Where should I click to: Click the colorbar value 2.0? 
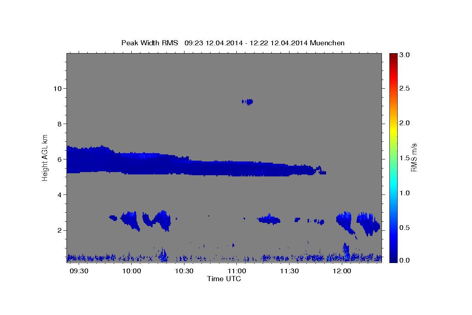(404, 123)
